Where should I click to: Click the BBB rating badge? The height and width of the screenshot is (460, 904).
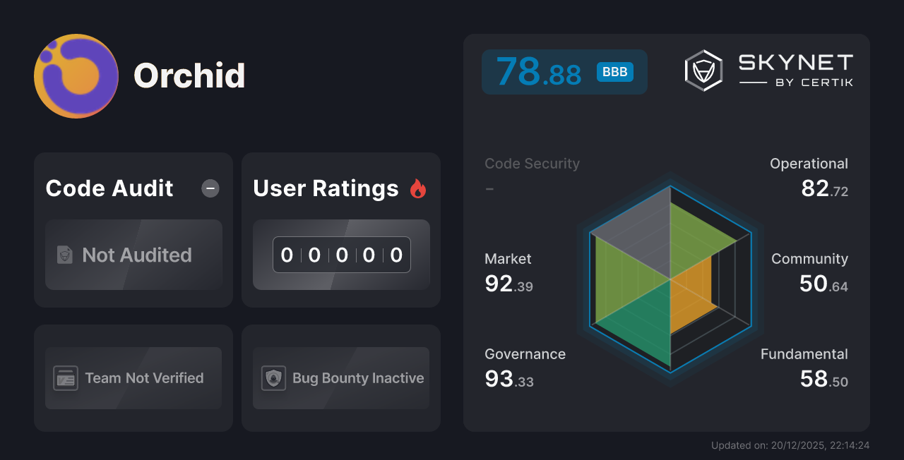coord(614,71)
